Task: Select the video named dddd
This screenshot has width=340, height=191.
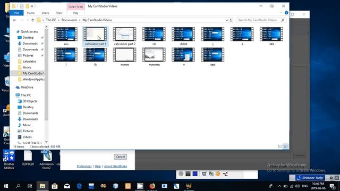Action: click(183, 36)
